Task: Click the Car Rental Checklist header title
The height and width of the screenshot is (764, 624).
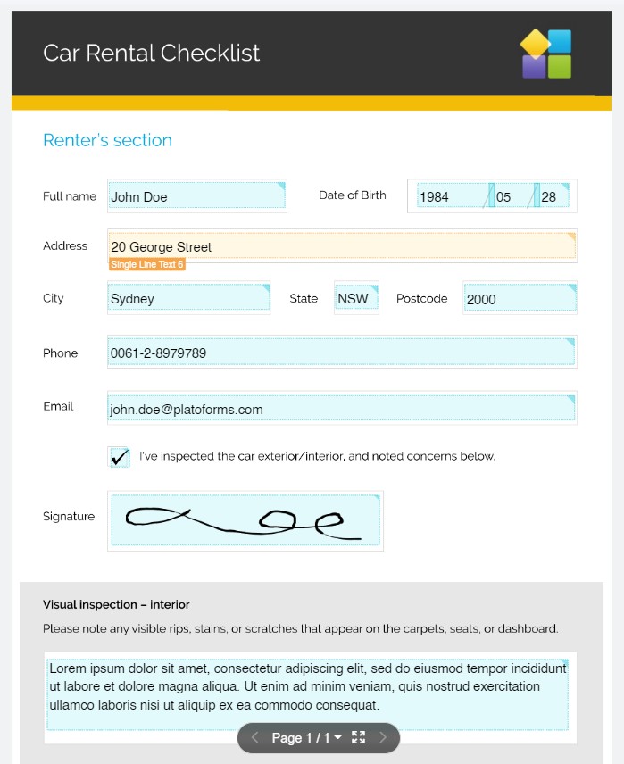Action: click(152, 53)
